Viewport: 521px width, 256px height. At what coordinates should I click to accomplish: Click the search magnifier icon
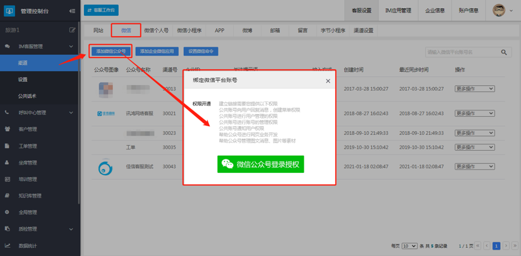point(504,52)
